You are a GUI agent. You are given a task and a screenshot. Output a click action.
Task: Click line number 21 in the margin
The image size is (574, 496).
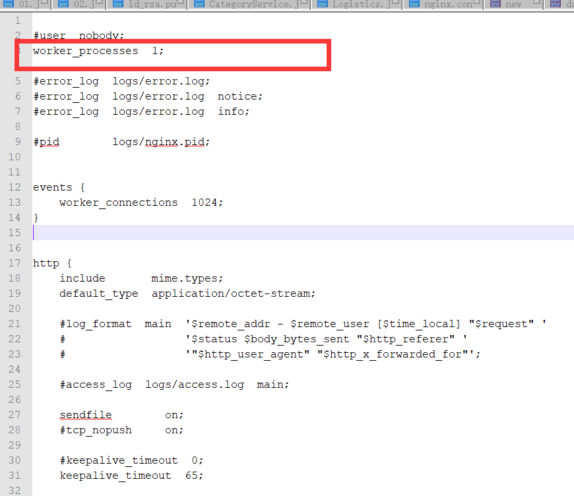(15, 324)
